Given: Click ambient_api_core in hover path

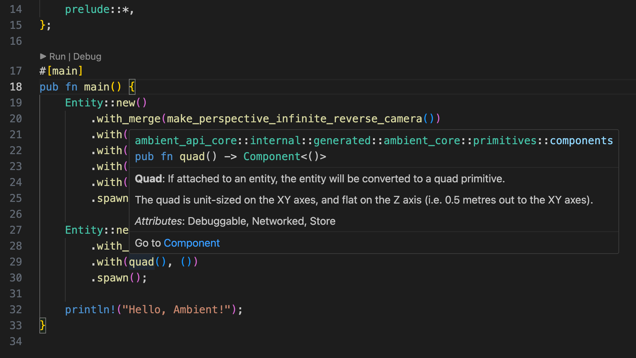Looking at the screenshot, I should click(x=186, y=141).
